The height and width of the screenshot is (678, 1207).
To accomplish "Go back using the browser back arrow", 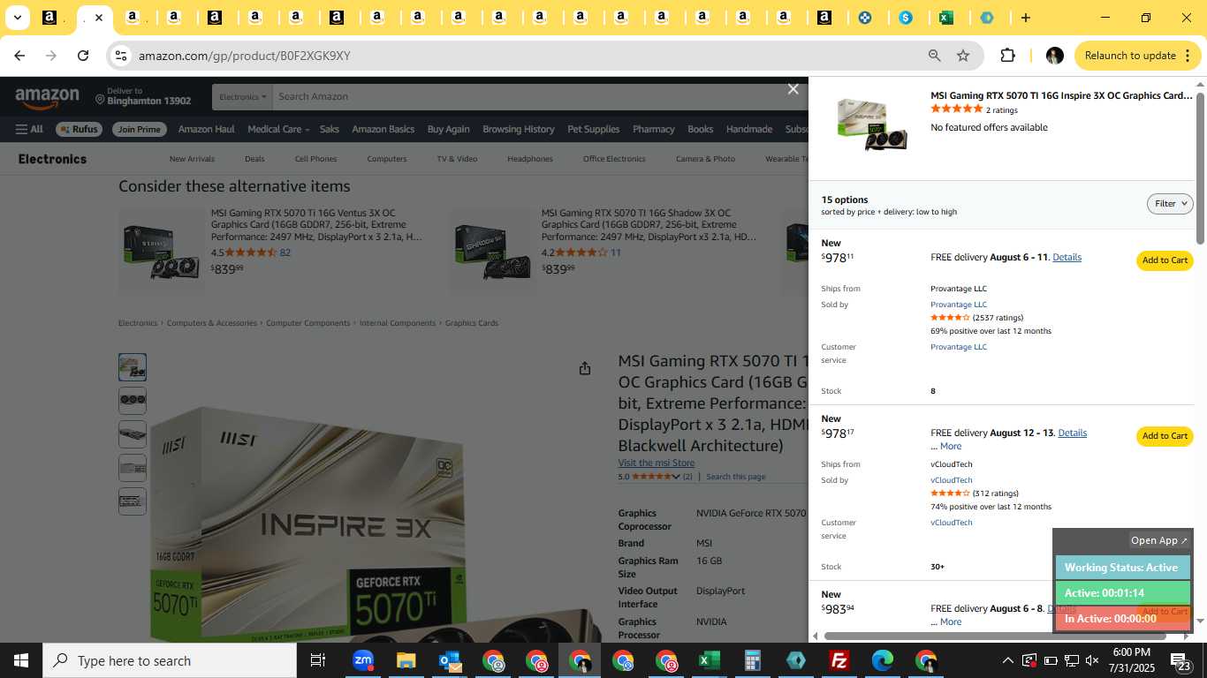I will [x=19, y=56].
